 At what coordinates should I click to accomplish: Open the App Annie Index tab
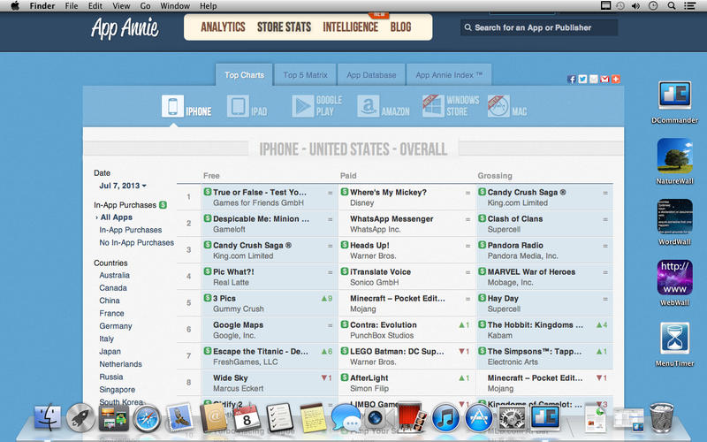pos(449,75)
